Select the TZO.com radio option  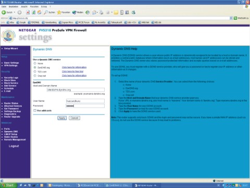[35, 72]
